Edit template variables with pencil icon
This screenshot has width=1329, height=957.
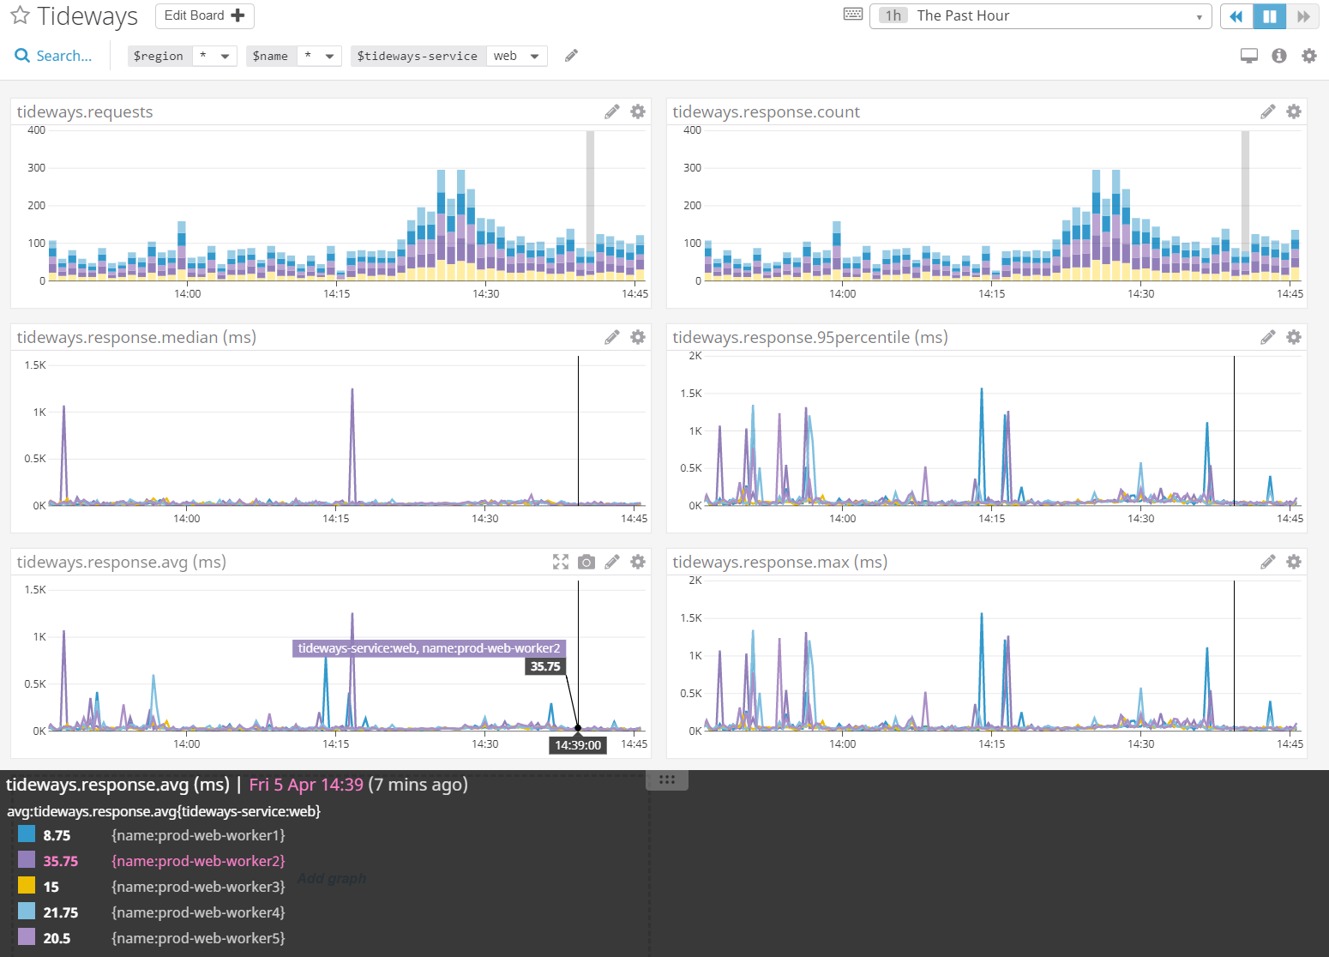pyautogui.click(x=571, y=56)
